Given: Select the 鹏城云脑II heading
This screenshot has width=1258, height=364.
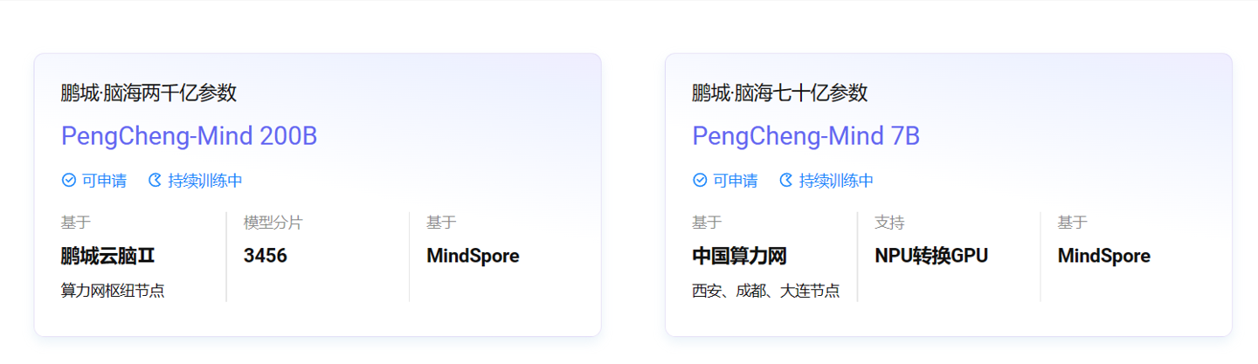Looking at the screenshot, I should (107, 256).
